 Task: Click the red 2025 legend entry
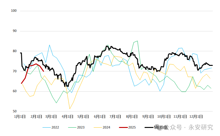point(132,127)
